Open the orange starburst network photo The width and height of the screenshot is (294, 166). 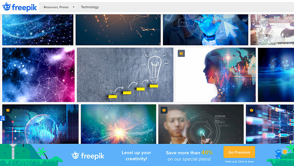pyautogui.click(x=118, y=124)
